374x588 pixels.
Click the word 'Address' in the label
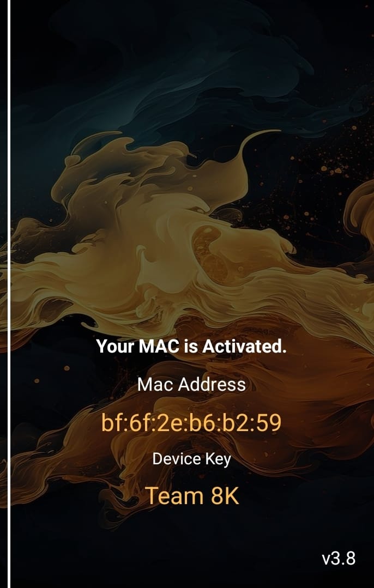212,384
